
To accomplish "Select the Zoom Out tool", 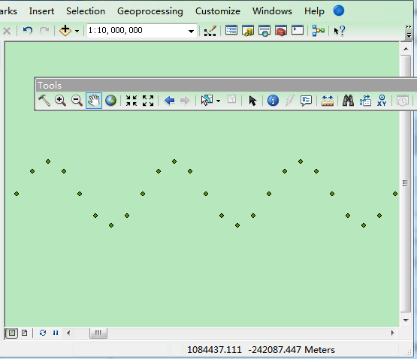I will pos(77,101).
